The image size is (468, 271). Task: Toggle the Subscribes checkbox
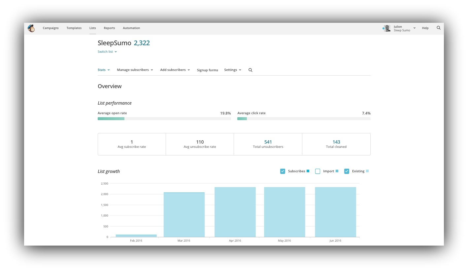(283, 171)
